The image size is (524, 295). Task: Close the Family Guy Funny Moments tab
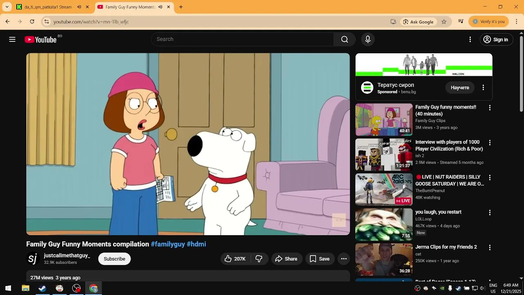click(169, 7)
